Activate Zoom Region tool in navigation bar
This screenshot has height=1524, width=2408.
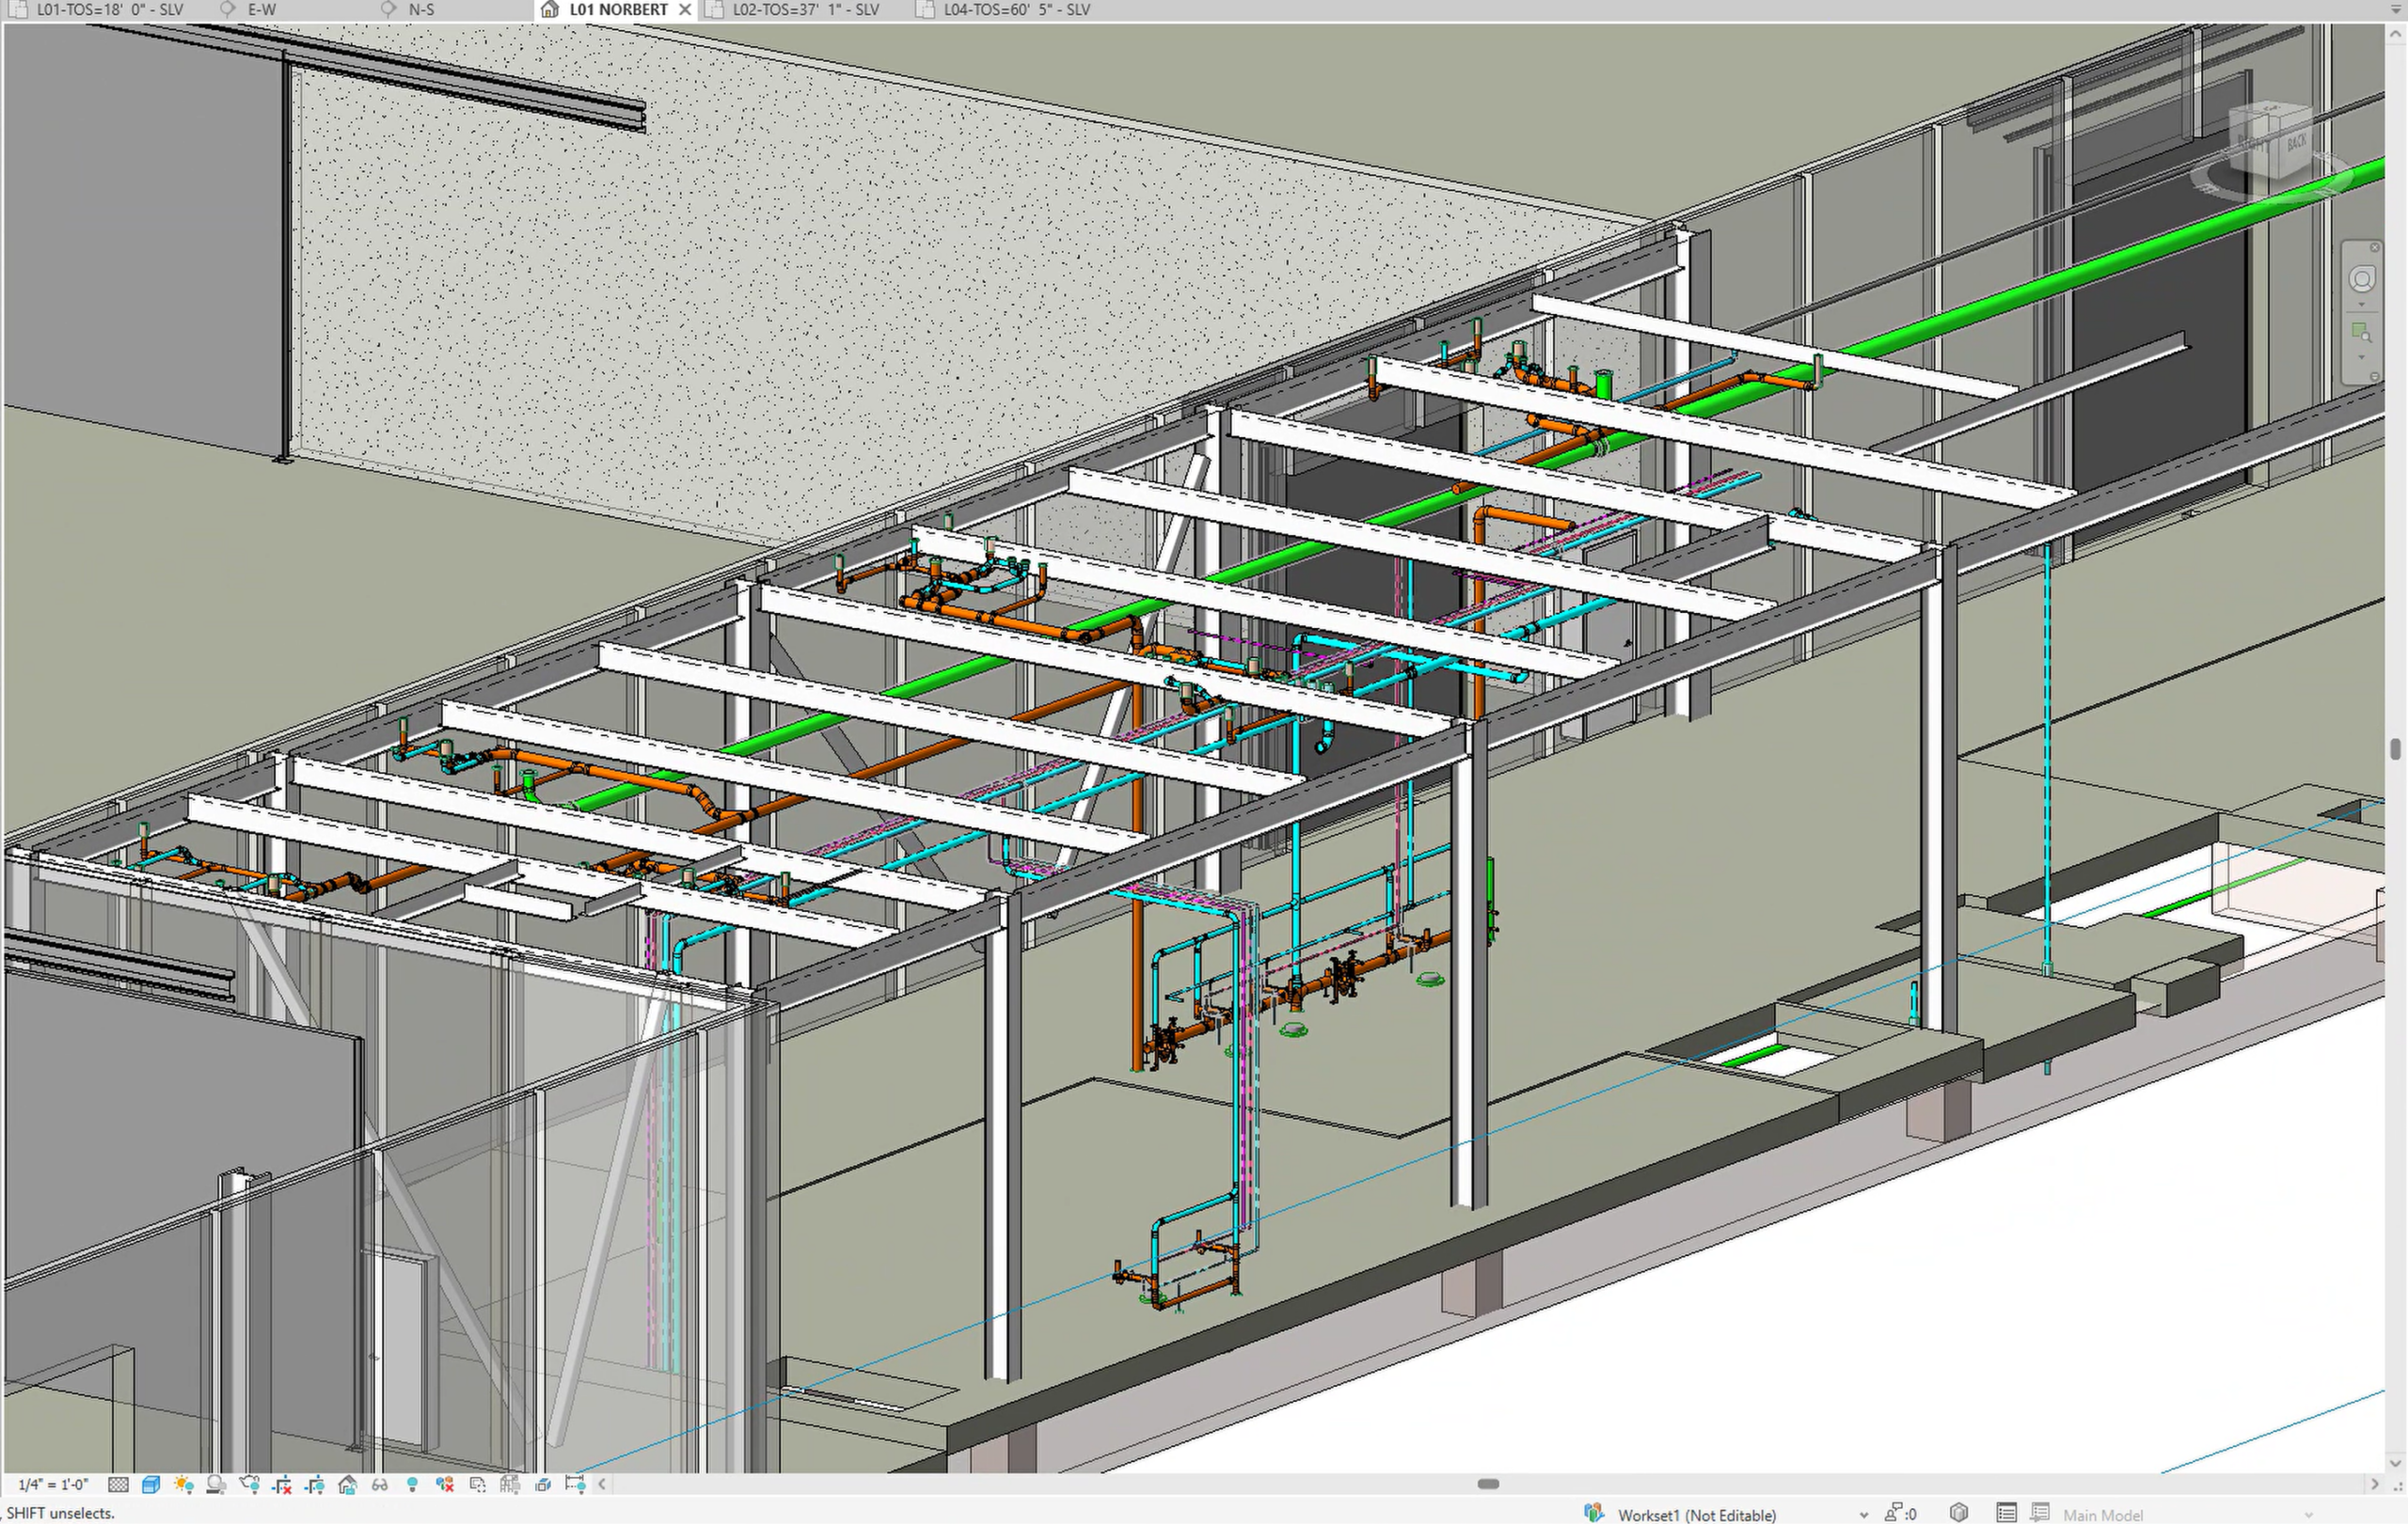point(2361,332)
